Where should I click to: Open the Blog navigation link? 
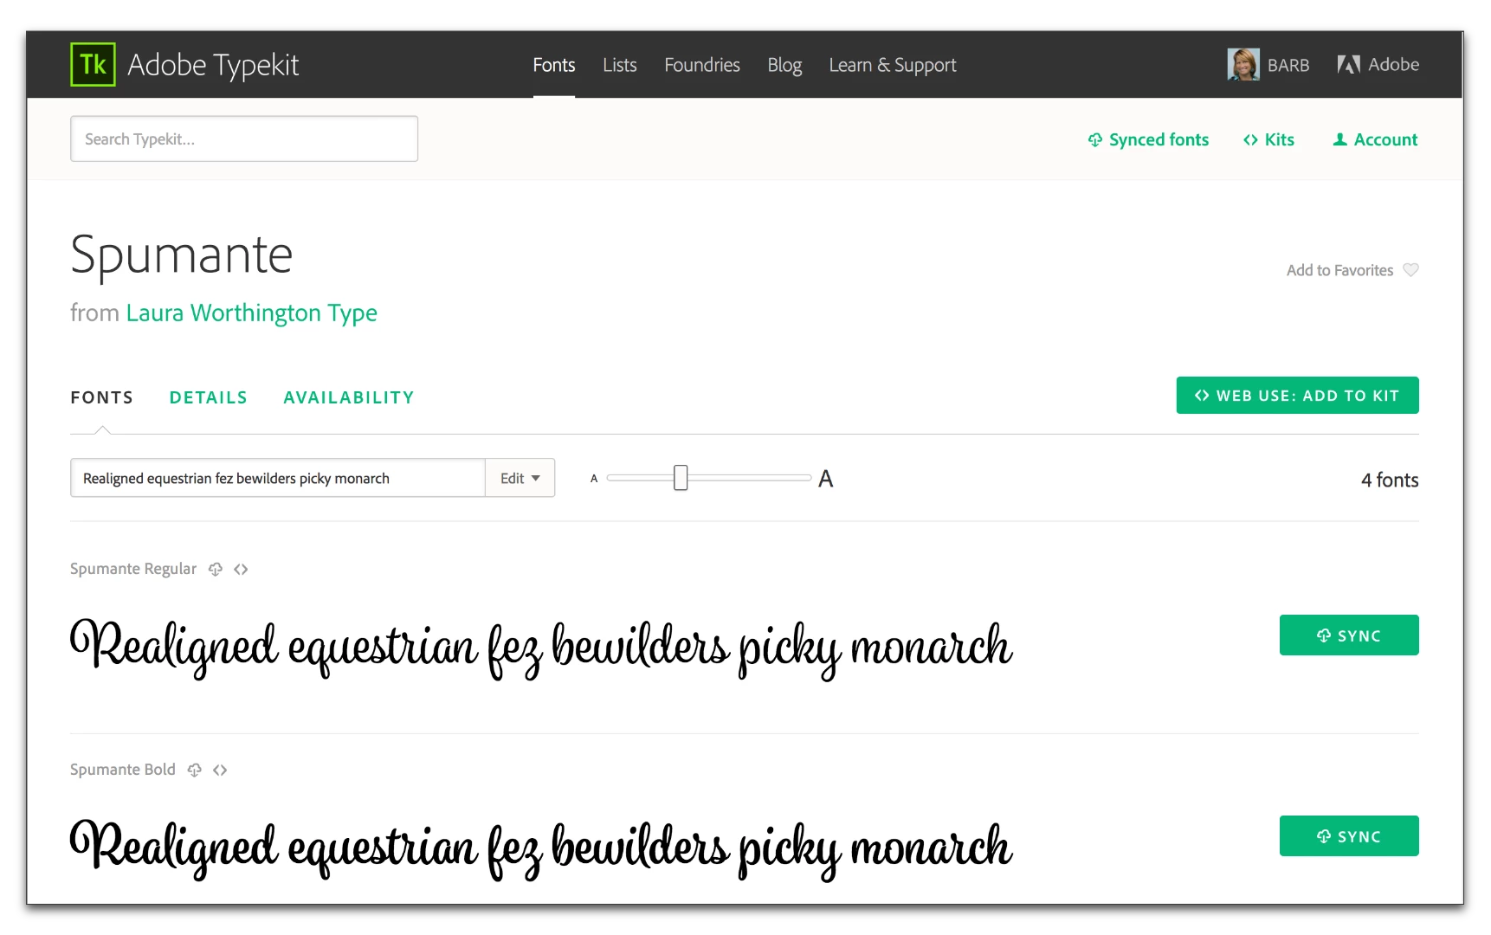(784, 65)
